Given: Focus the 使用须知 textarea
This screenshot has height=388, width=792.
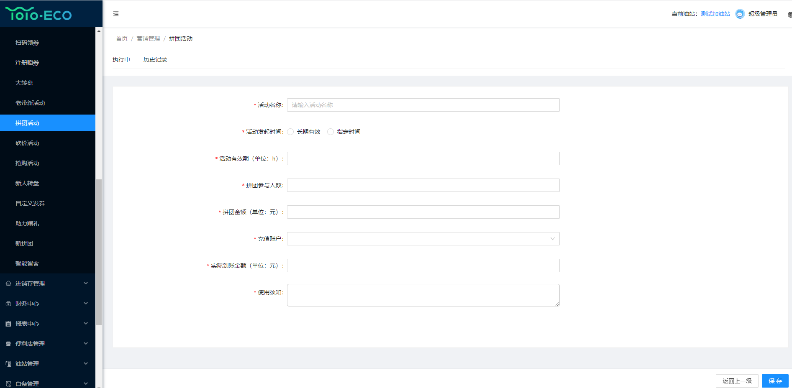Looking at the screenshot, I should coord(423,295).
